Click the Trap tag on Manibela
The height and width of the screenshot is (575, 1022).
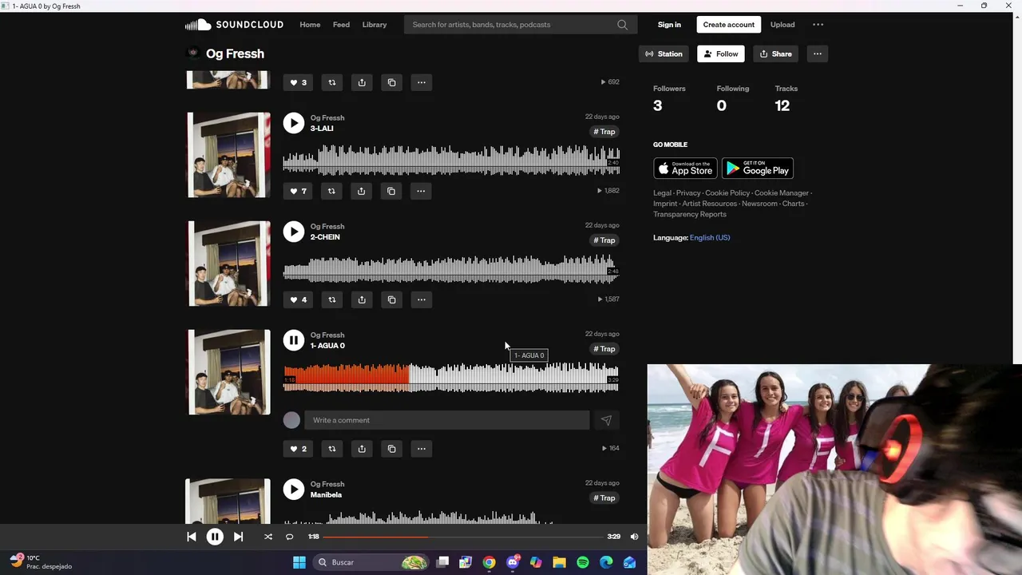pyautogui.click(x=604, y=498)
